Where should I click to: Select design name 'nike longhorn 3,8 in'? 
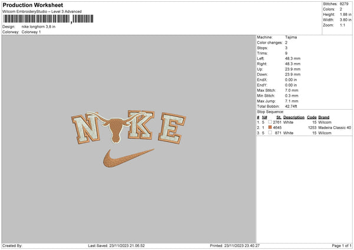38,27
